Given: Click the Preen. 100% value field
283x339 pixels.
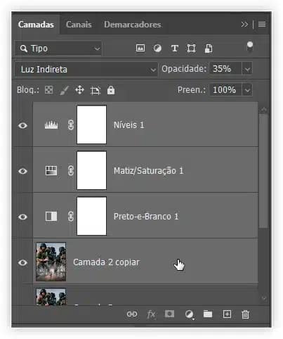Looking at the screenshot, I should pyautogui.click(x=225, y=90).
